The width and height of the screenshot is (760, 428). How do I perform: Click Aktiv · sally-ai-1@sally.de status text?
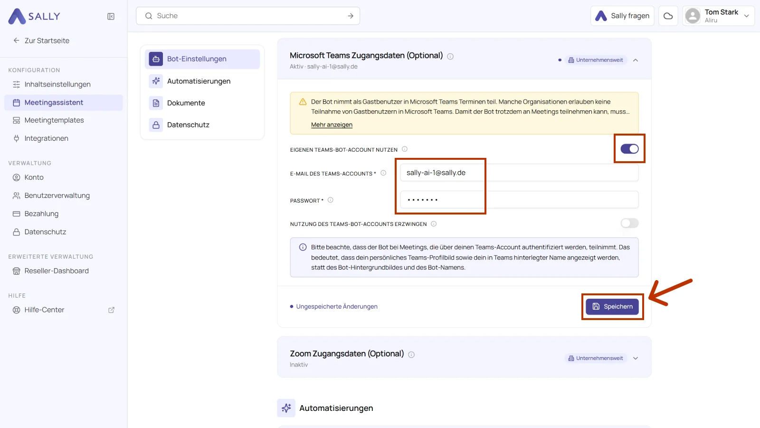coord(323,67)
